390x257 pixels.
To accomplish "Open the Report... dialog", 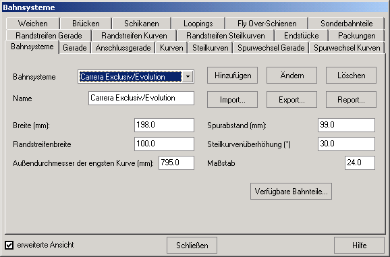I will (x=351, y=100).
